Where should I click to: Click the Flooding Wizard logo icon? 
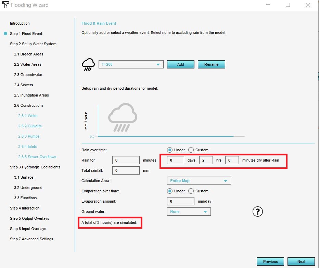click(5, 5)
